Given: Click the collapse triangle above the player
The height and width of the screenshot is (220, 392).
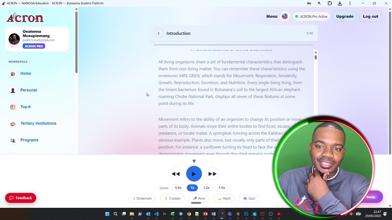Looking at the screenshot, I should click(x=194, y=161).
